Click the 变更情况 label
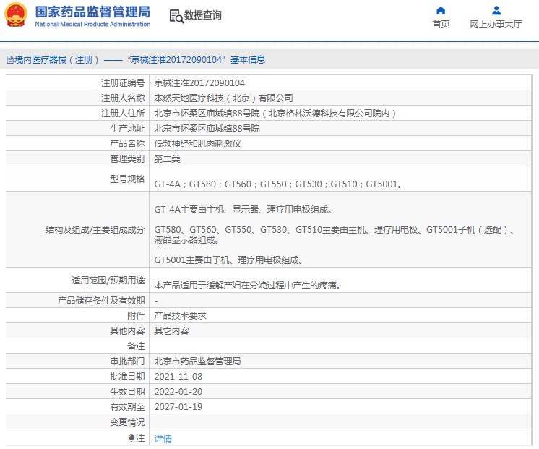This screenshot has width=539, height=449. [127, 422]
